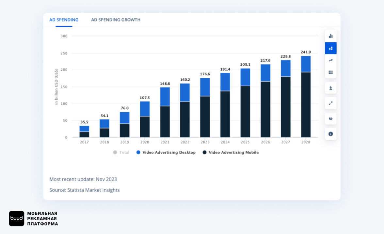This screenshot has width=384, height=234.
Task: Click the 2022 x-axis label
Action: [185, 142]
